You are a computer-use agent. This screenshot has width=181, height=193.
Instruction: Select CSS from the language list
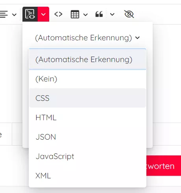[87, 98]
